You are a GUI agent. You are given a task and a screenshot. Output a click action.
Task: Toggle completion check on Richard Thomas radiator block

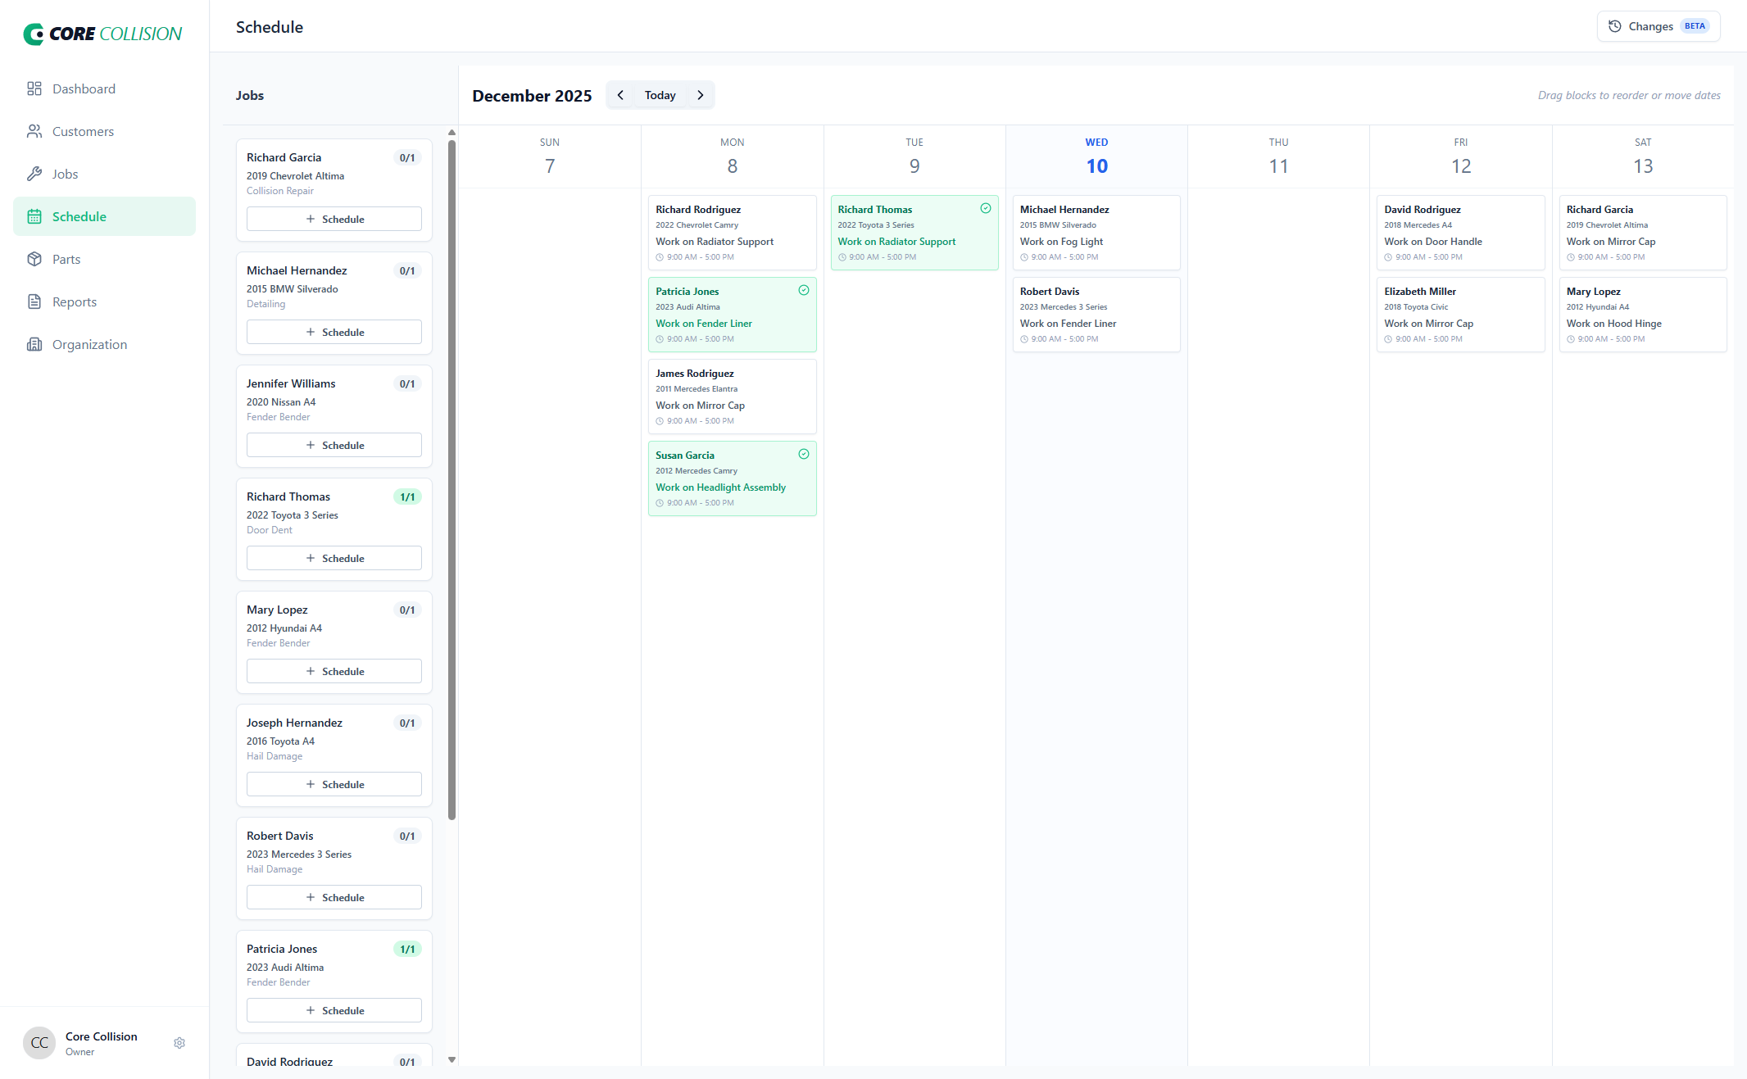tap(986, 208)
